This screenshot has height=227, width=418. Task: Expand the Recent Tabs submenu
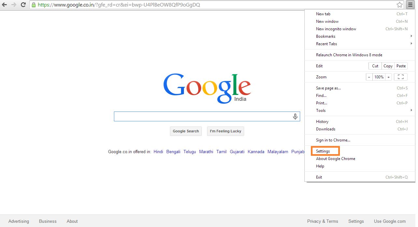360,44
